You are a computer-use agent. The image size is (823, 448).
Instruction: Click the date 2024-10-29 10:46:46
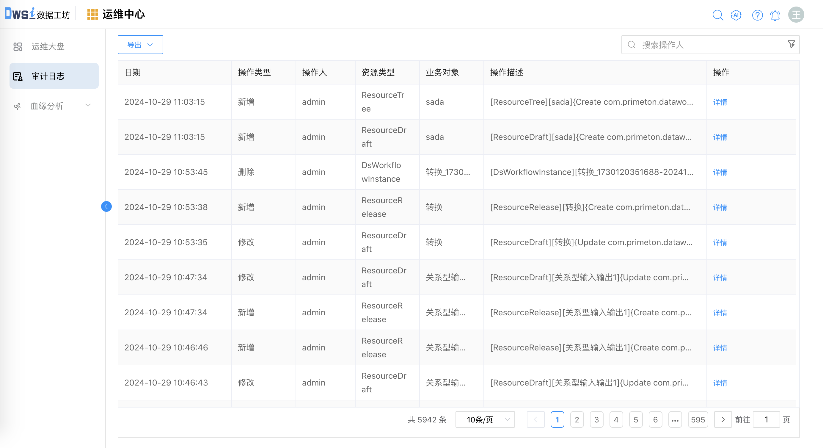pyautogui.click(x=166, y=347)
